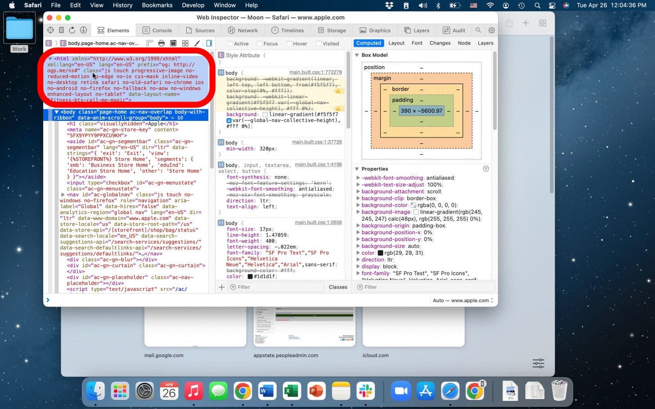Expand the font-family computed property
The height and width of the screenshot is (409, 655).
359,273
